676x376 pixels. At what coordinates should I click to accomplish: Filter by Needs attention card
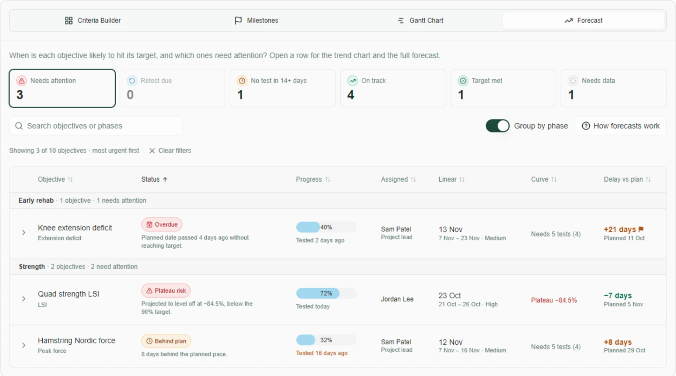coord(62,88)
